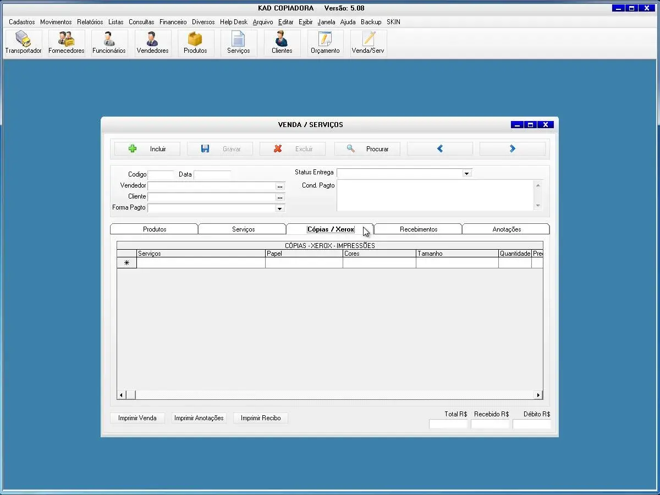Switch to the Recebimentos tab

pos(418,229)
